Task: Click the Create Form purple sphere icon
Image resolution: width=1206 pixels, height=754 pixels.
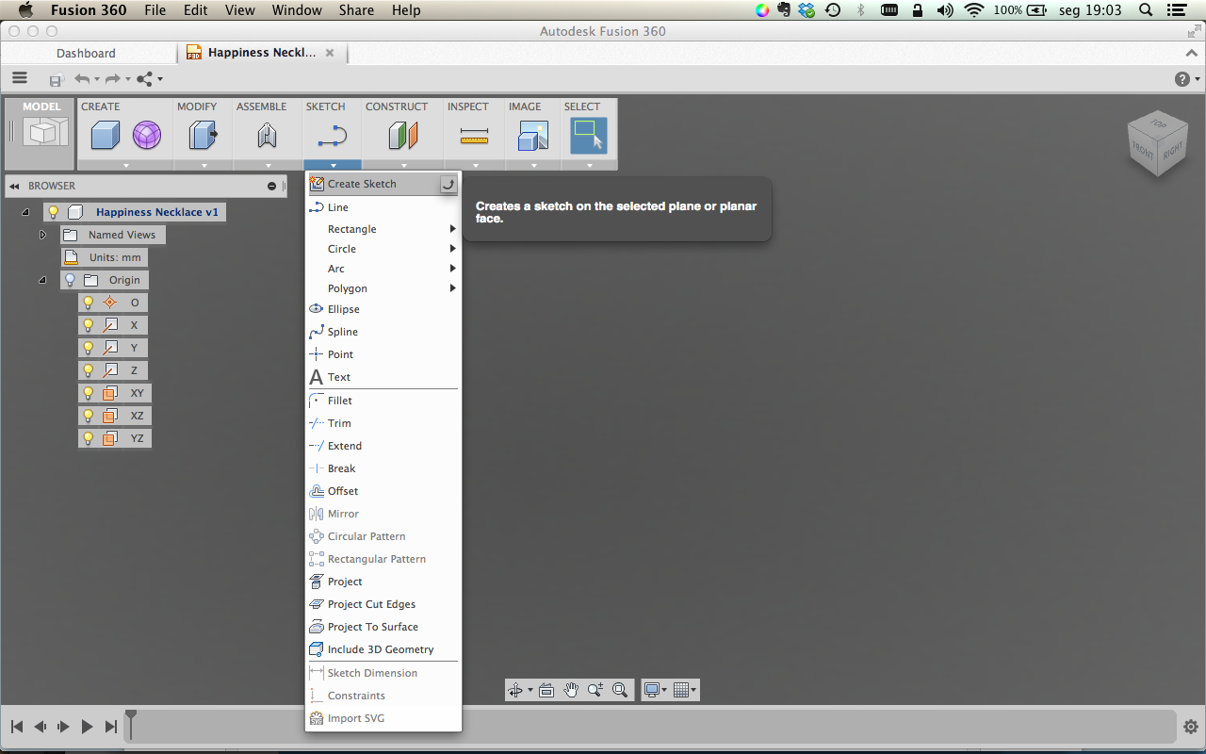Action: pos(147,136)
